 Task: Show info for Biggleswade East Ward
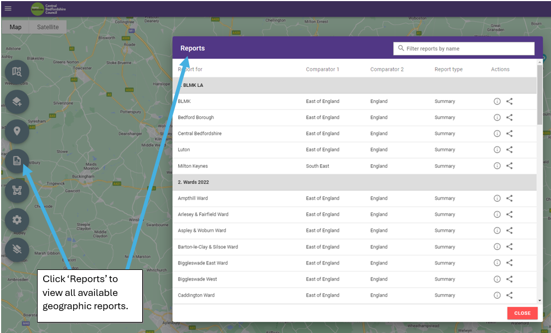(x=497, y=263)
